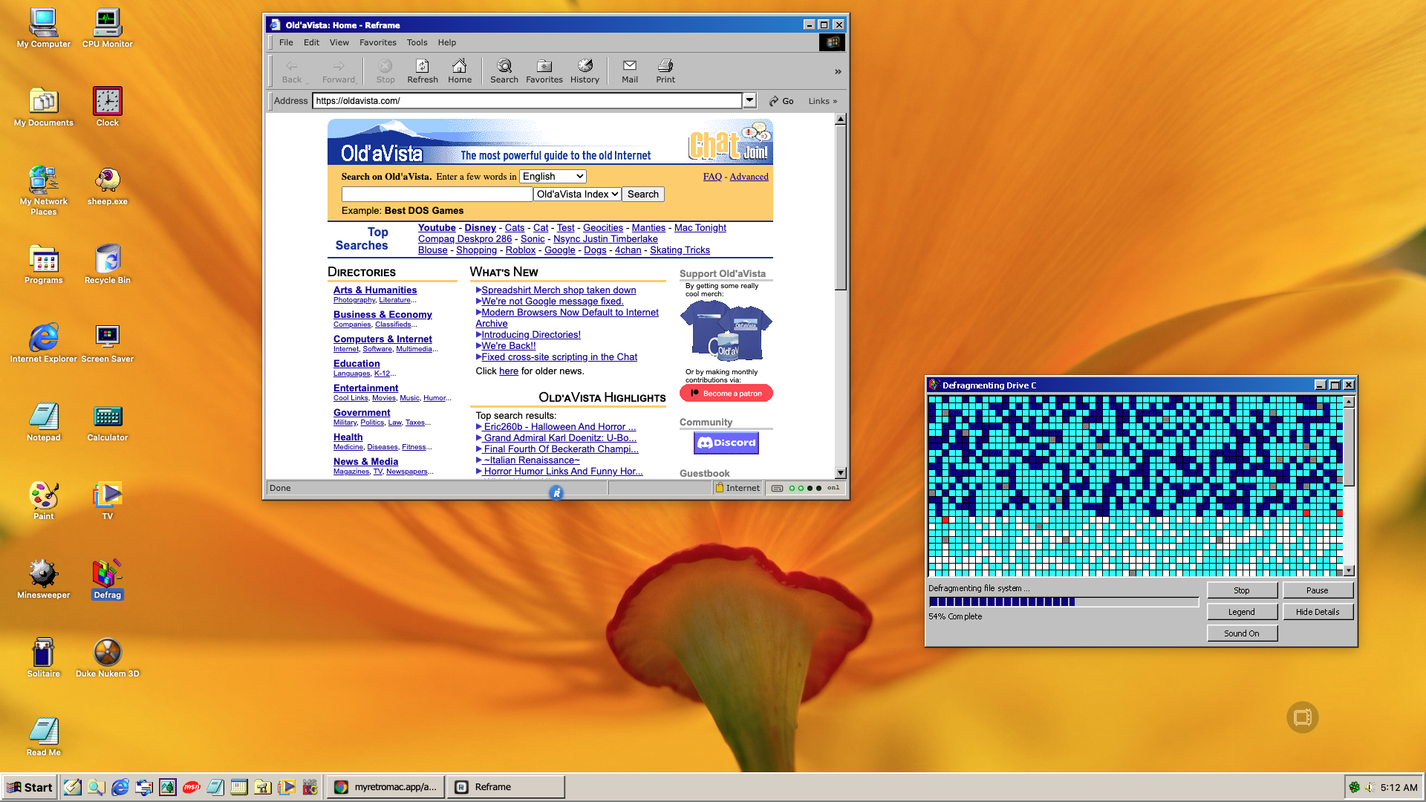Open the Read Me file icon
Image resolution: width=1426 pixels, height=802 pixels.
(x=43, y=737)
